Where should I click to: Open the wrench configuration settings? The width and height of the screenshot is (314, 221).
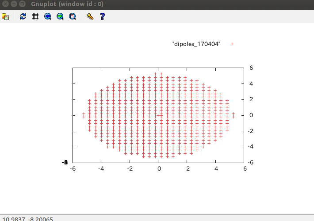pos(90,16)
